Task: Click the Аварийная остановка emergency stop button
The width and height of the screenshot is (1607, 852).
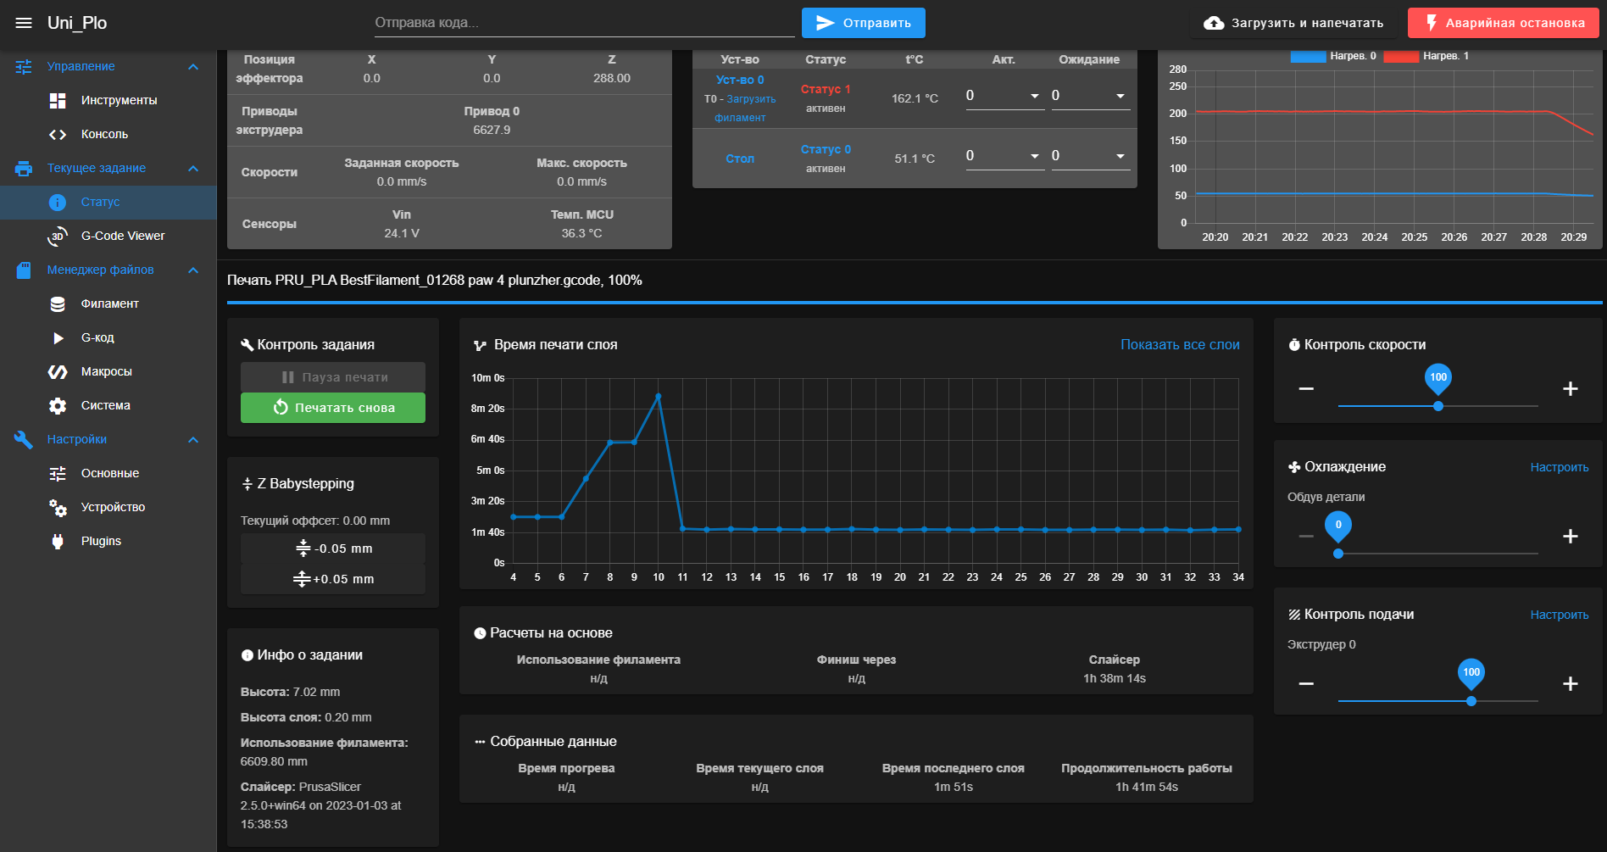Action: point(1503,23)
